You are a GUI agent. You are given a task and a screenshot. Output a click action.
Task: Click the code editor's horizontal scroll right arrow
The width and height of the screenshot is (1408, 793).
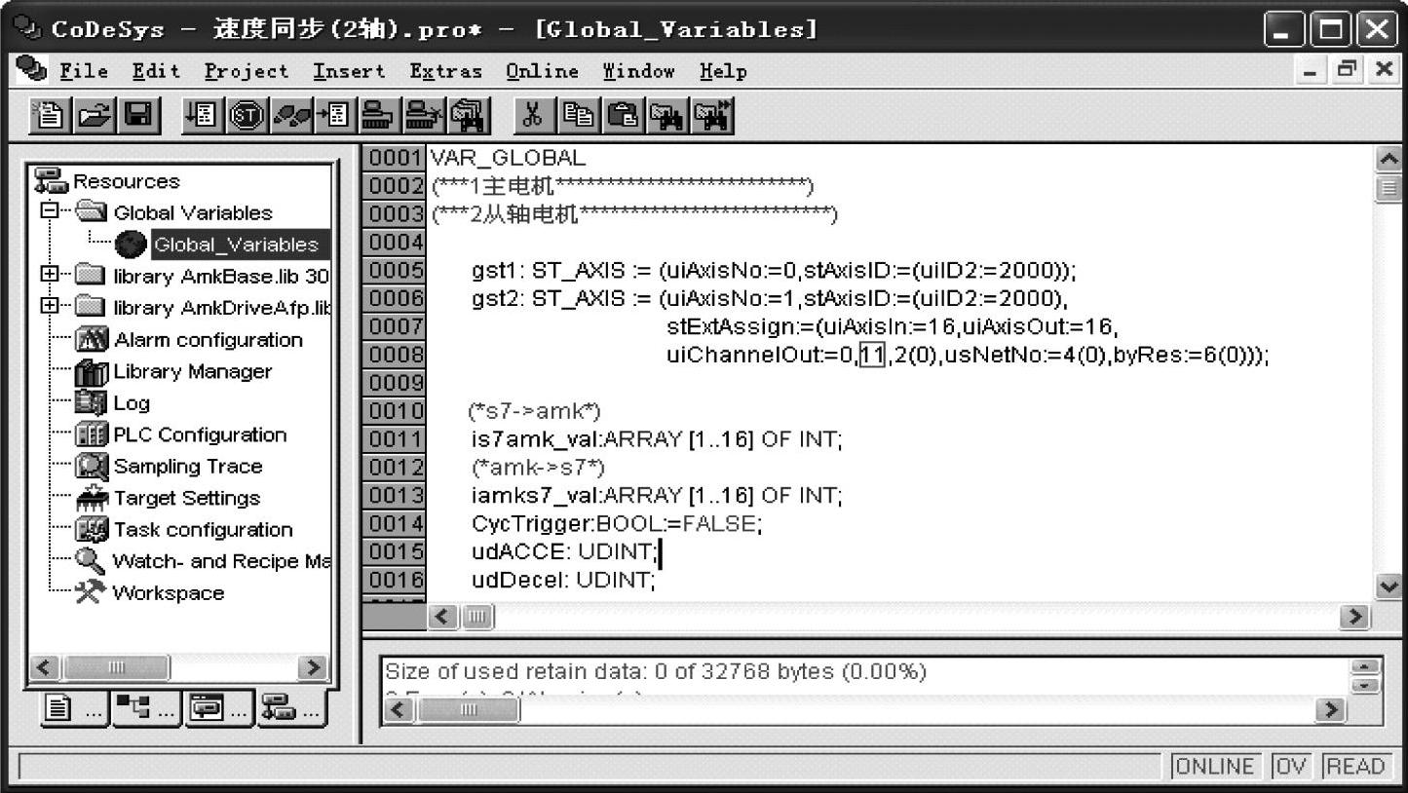pos(1354,617)
